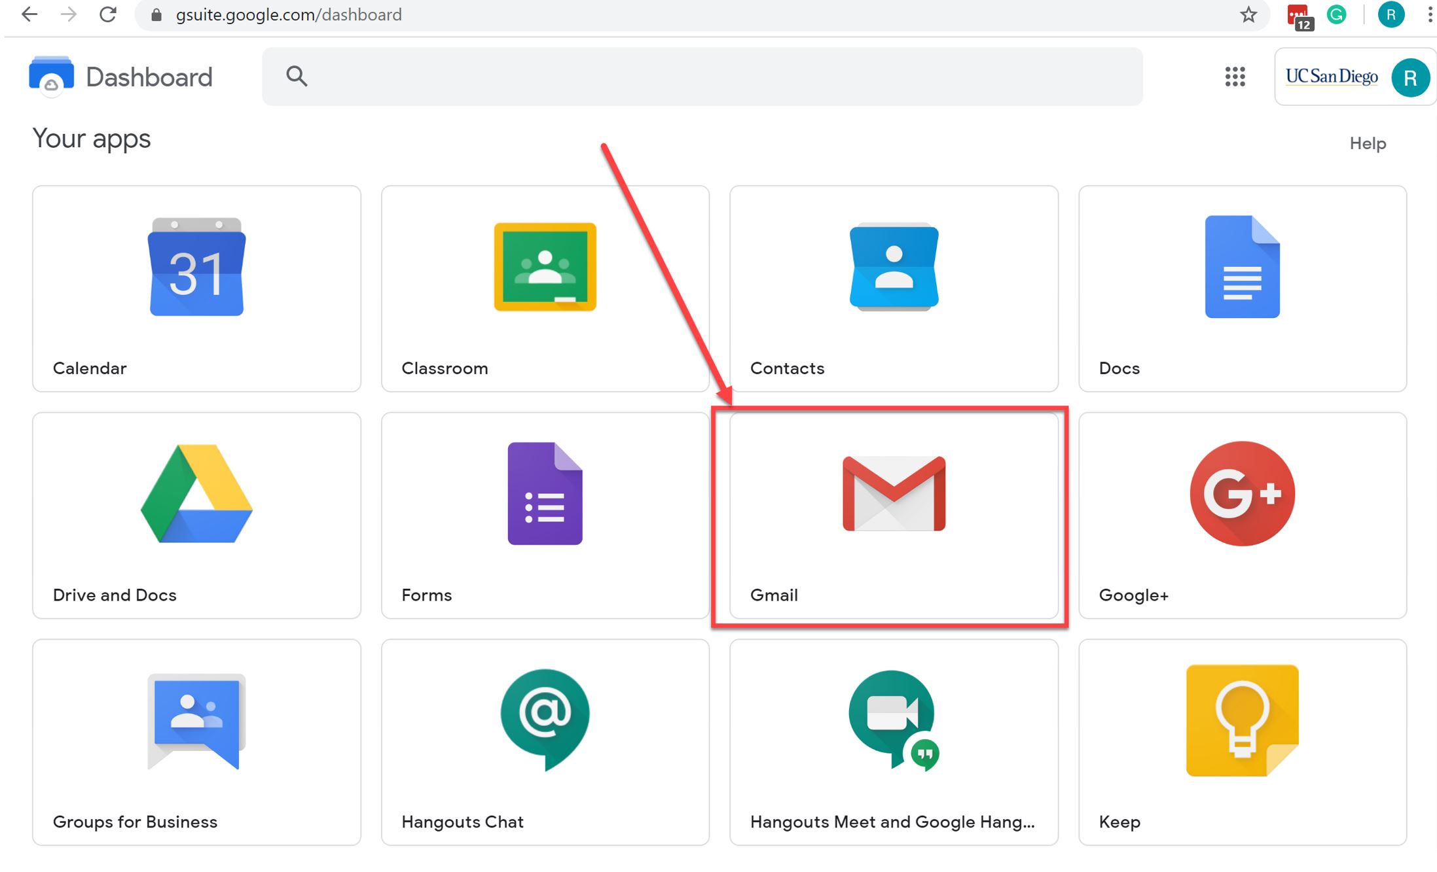Reload the page in browser toolbar
1437x872 pixels.
tap(107, 14)
